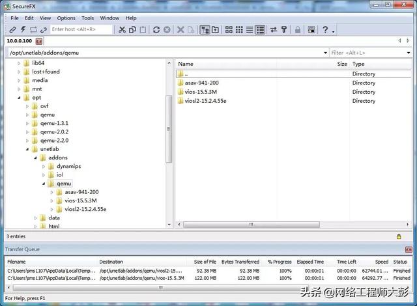417x306 pixels.
Task: Click the key agent toolbar icon
Action: (x=284, y=30)
